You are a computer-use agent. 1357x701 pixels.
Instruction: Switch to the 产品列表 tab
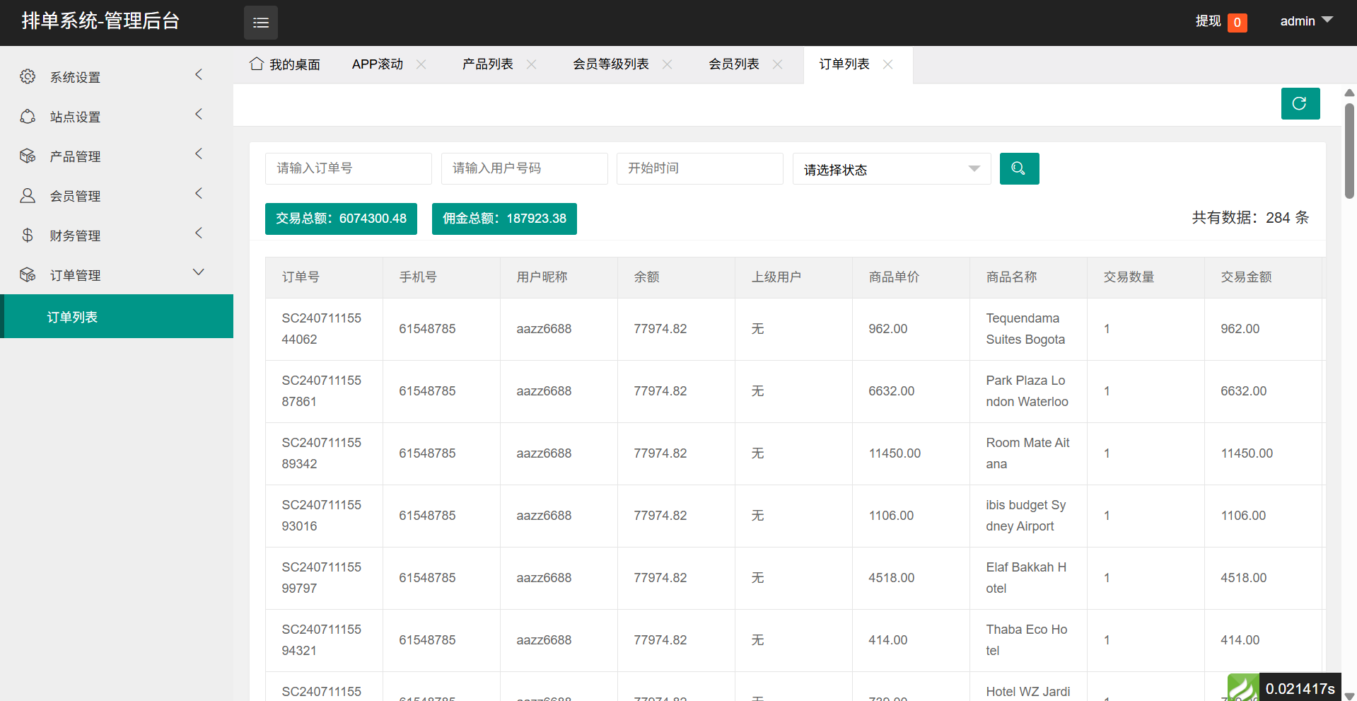(488, 64)
